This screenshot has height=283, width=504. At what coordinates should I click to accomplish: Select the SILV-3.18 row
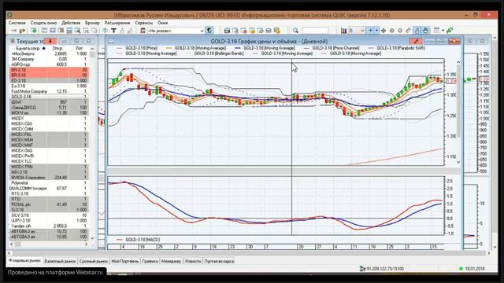49,215
